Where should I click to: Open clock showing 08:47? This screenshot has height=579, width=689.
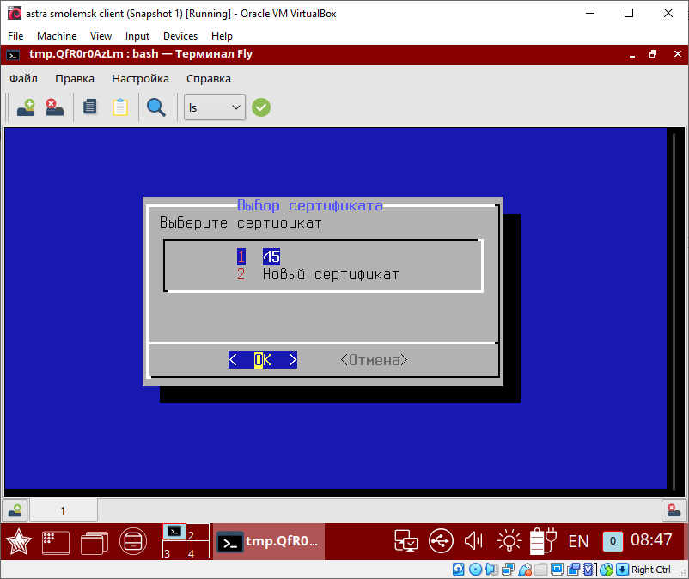[x=651, y=539]
